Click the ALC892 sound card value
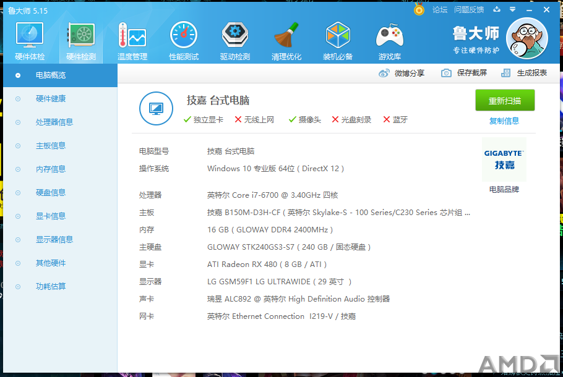The height and width of the screenshot is (377, 563). (x=298, y=299)
